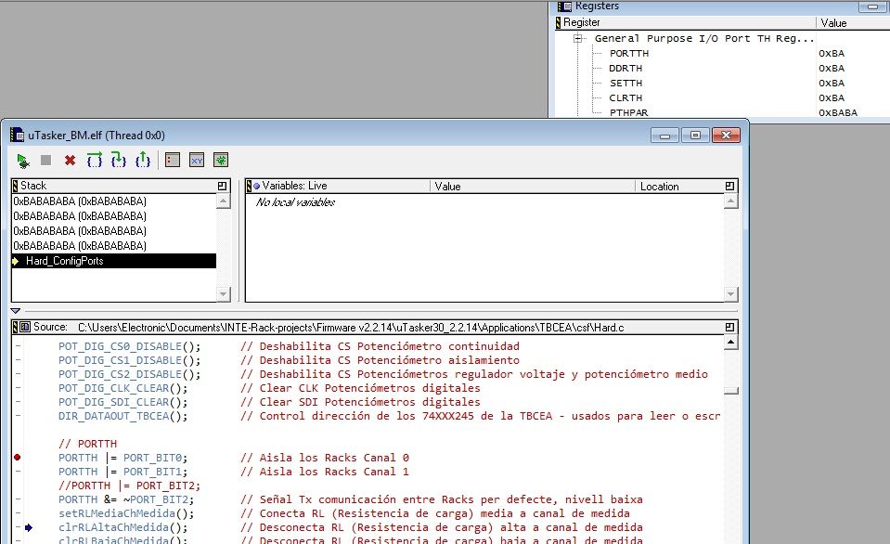This screenshot has width=890, height=544.
Task: Click the Source pane zoom icon
Action: click(729, 327)
